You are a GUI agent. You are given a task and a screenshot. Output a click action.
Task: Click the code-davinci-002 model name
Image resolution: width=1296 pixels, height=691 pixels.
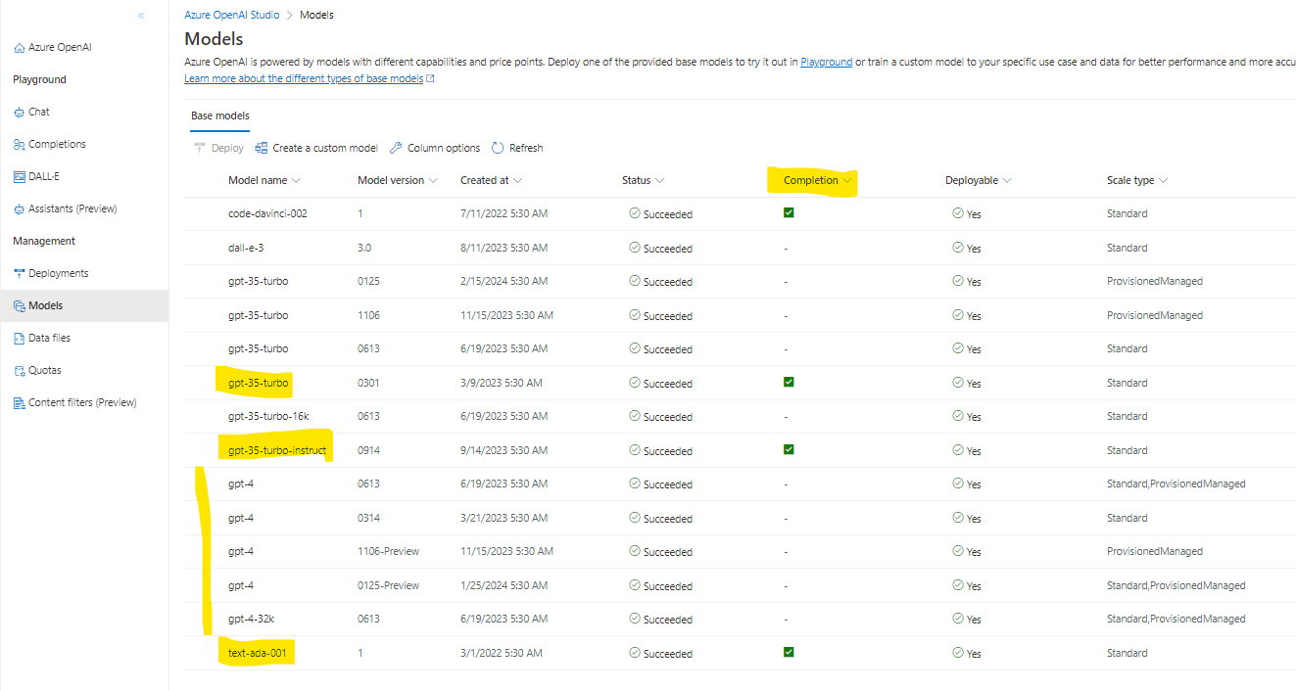pos(267,213)
